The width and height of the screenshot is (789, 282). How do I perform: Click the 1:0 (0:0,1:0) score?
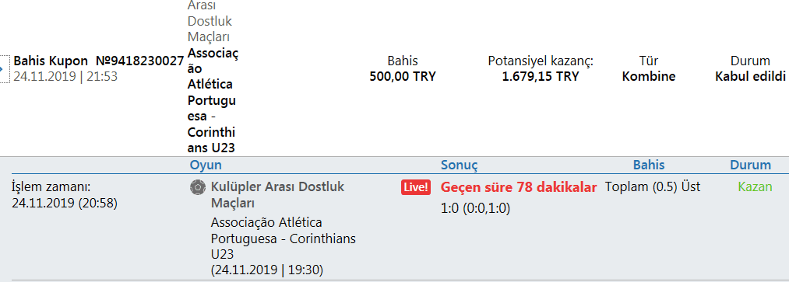pos(476,209)
